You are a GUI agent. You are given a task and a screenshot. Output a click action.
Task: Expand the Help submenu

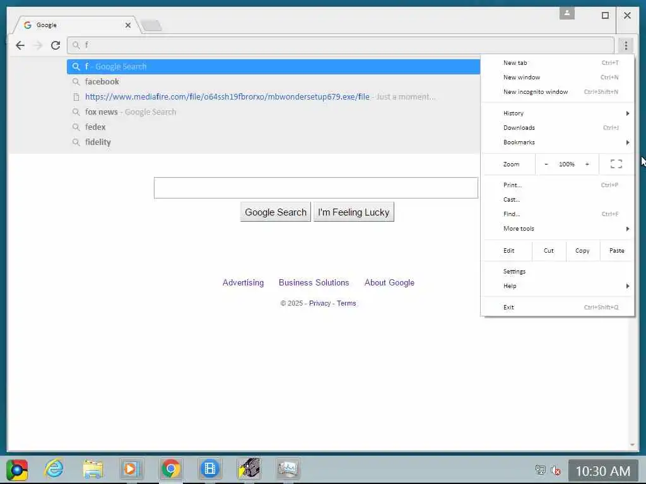point(558,286)
